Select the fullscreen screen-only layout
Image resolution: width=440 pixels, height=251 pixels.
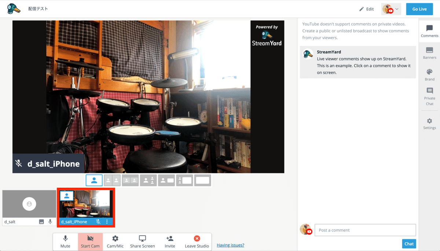coord(202,180)
